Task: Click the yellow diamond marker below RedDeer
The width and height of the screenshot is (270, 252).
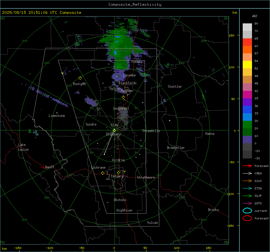Action: pos(123,97)
